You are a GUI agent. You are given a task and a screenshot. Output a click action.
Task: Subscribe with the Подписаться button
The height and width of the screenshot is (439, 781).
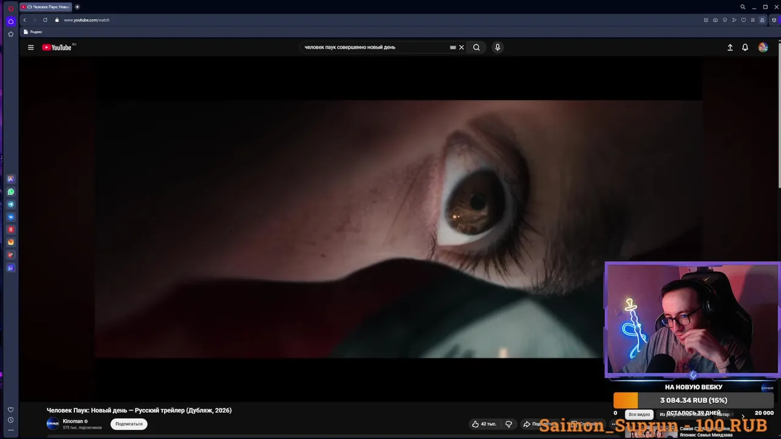(x=129, y=424)
